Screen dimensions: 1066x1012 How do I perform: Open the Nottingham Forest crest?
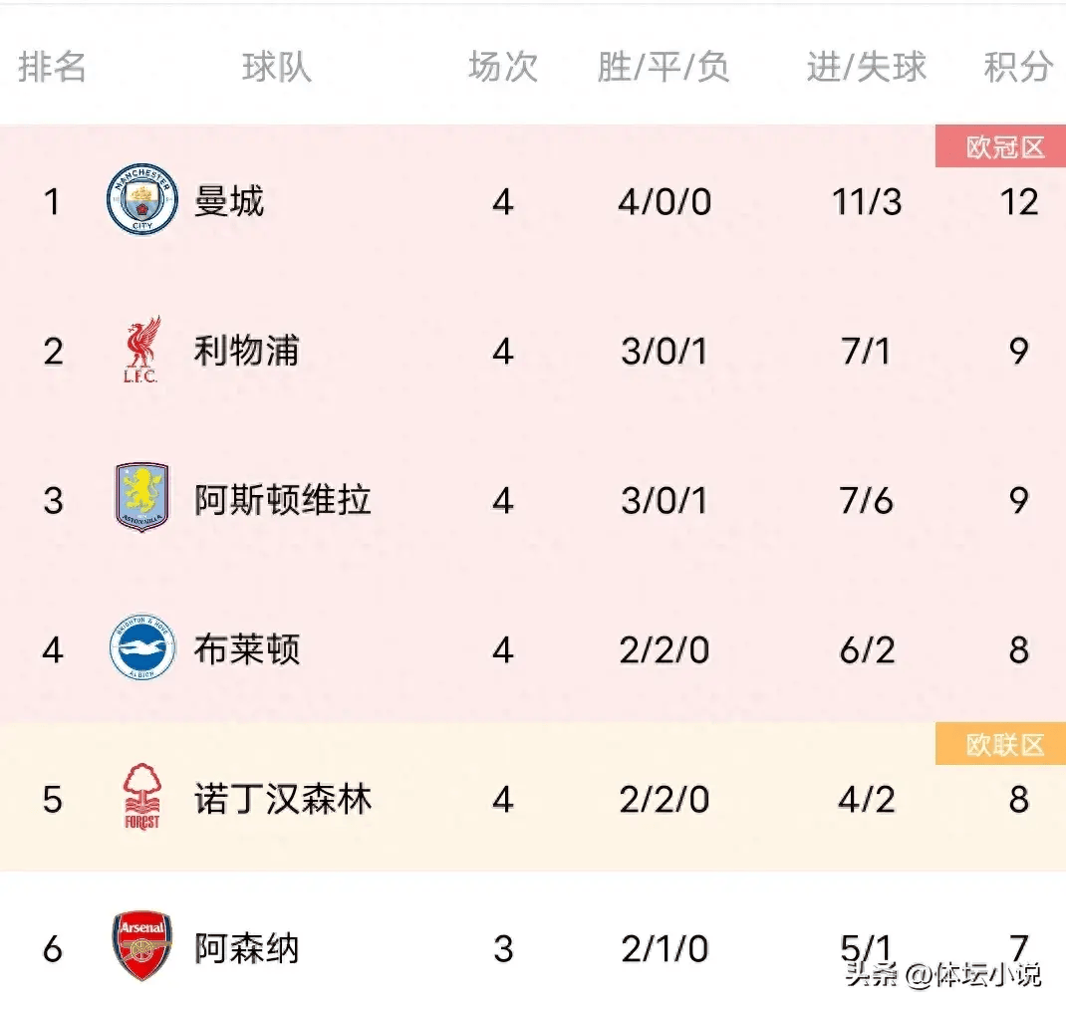tap(142, 798)
